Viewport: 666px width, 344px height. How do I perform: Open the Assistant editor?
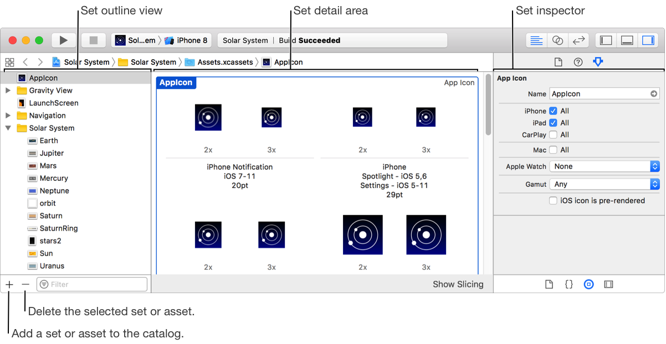click(x=557, y=40)
